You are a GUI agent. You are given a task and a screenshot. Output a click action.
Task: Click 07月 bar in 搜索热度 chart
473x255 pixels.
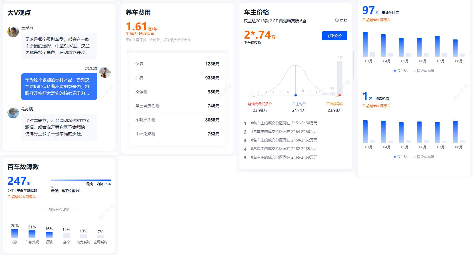[x=437, y=132]
